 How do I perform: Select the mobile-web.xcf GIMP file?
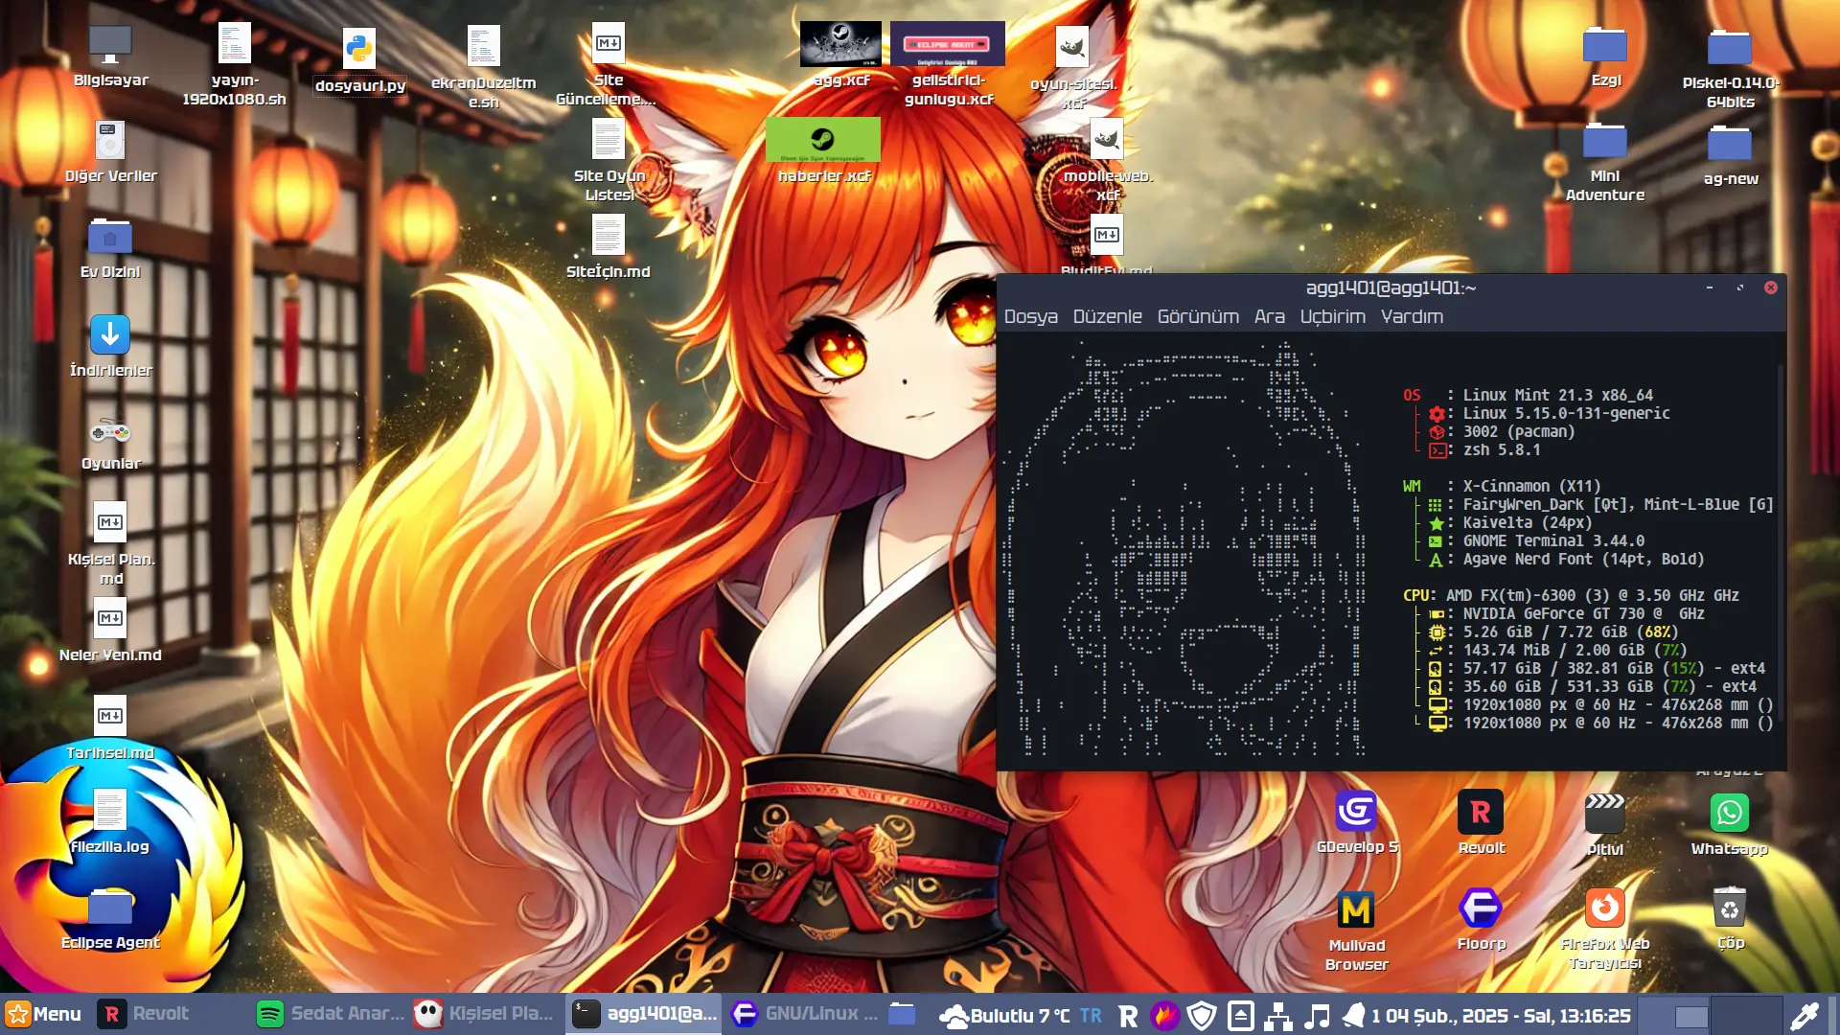point(1107,161)
